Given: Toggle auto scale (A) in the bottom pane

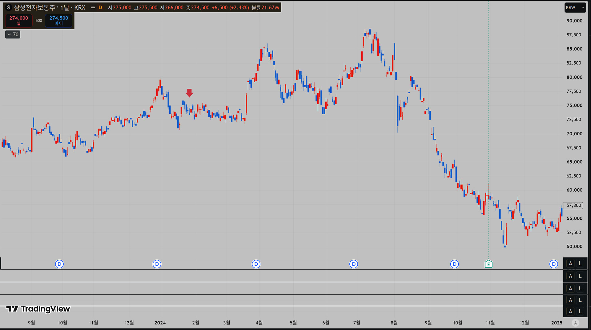Looking at the screenshot, I should [570, 312].
